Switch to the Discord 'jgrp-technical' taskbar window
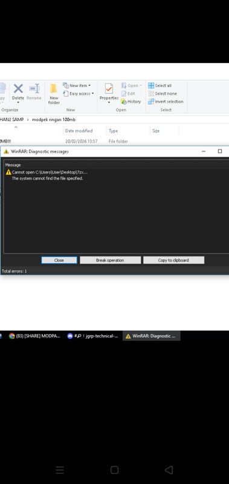The width and height of the screenshot is (229, 484). [x=93, y=336]
